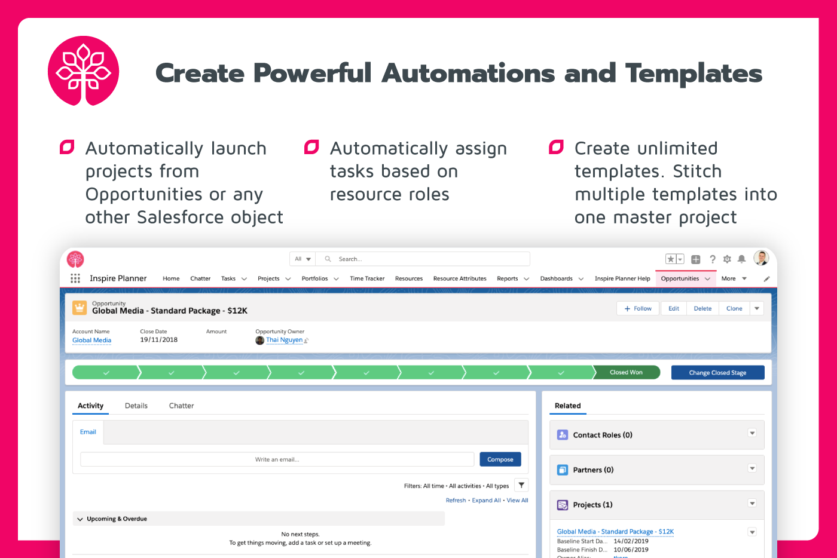Click the Thai Nguyen owner avatar
The width and height of the screenshot is (837, 558).
coord(259,340)
